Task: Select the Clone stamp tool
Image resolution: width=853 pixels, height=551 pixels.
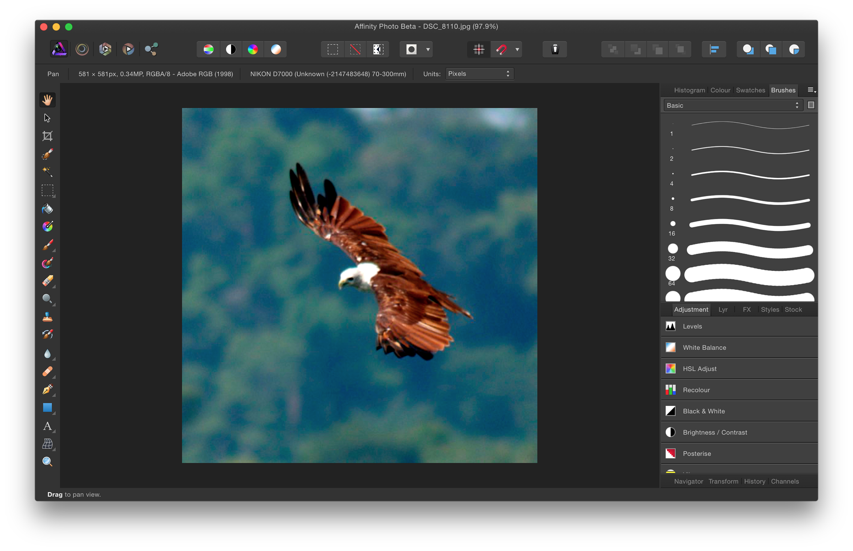Action: (47, 317)
